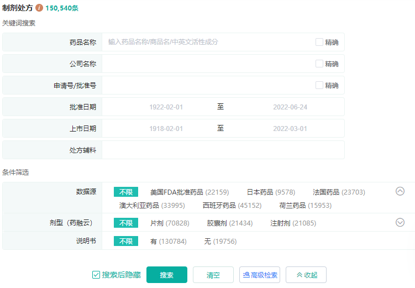Enable 精确 checkbox for 公司名称
Viewport: 415px width, 288px height.
(319, 64)
